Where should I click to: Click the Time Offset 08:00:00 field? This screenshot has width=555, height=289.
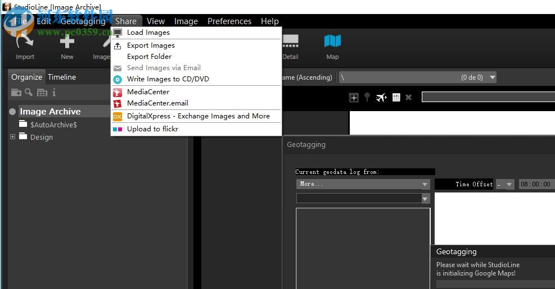pos(536,184)
